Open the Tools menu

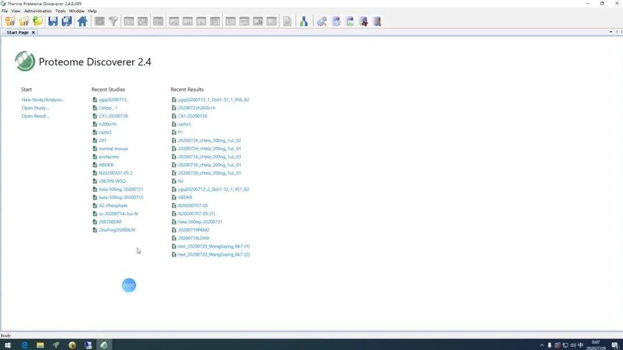tap(60, 11)
